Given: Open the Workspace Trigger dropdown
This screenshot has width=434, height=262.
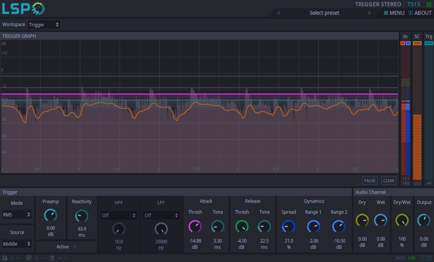Looking at the screenshot, I should 44,25.
